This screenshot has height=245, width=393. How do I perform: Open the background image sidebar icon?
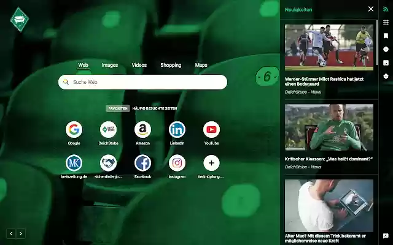tap(386, 62)
